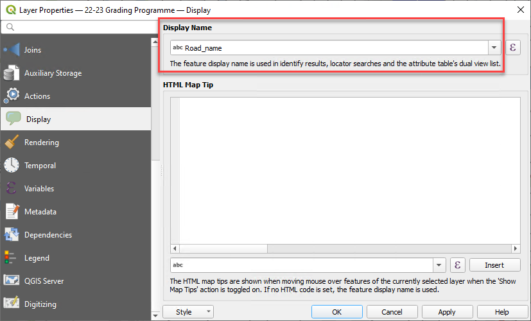Open the Dependencies section
The height and width of the screenshot is (321, 531).
(48, 235)
